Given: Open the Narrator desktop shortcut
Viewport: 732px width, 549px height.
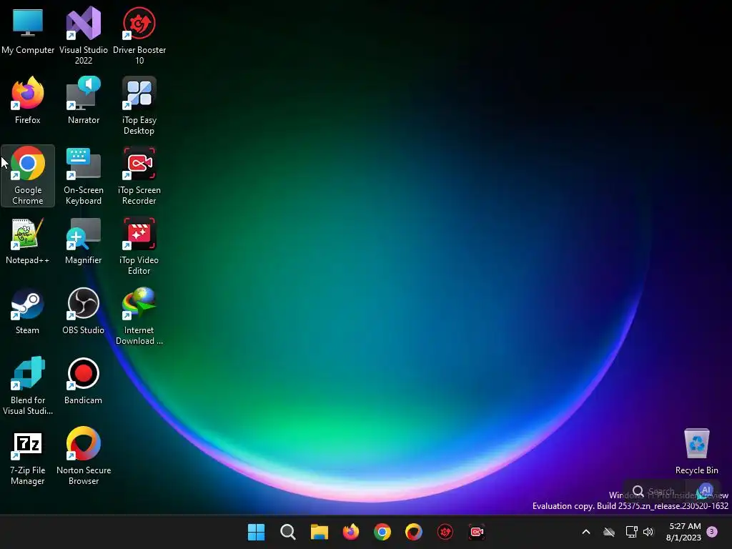Looking at the screenshot, I should 84,101.
